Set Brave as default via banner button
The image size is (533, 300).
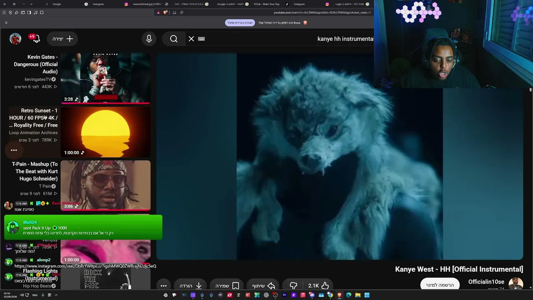(240, 22)
